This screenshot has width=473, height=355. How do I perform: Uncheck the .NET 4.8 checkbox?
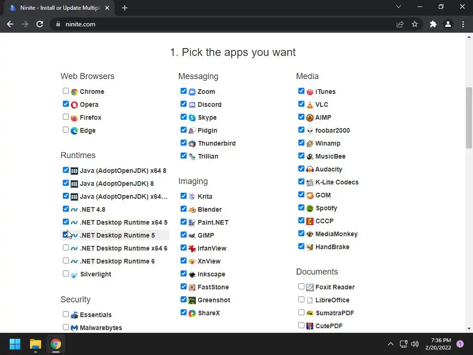tap(66, 209)
